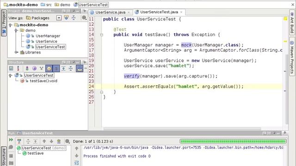Select the UserServiceTest.java editor tab
The width and height of the screenshot is (296, 166).
pos(159,12)
